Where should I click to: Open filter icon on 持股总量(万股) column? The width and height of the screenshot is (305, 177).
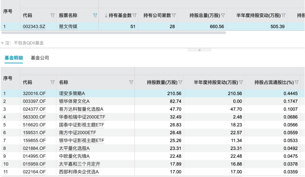point(223,15)
